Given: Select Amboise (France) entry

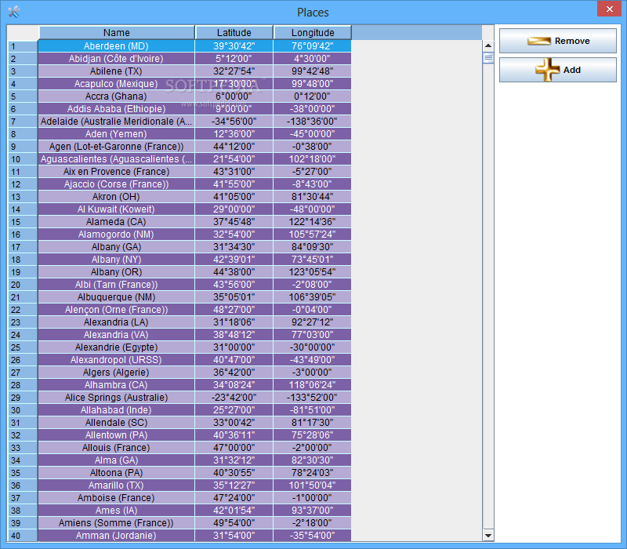Looking at the screenshot, I should tap(116, 498).
